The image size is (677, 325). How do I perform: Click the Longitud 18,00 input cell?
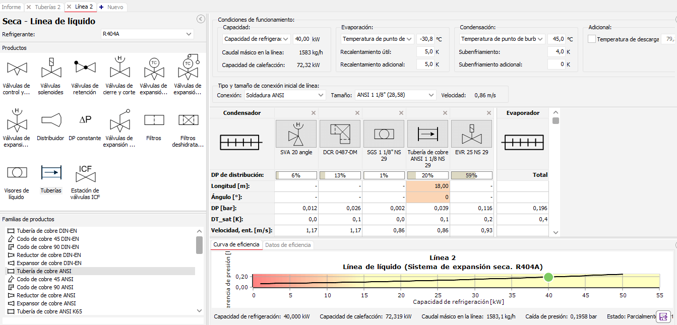(x=428, y=186)
